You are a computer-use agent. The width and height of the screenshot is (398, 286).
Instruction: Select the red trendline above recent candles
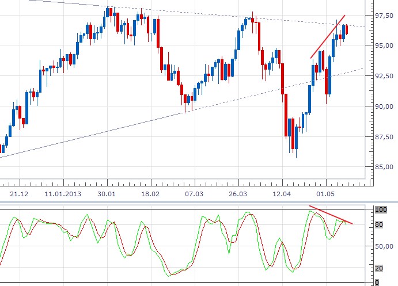coord(328,36)
